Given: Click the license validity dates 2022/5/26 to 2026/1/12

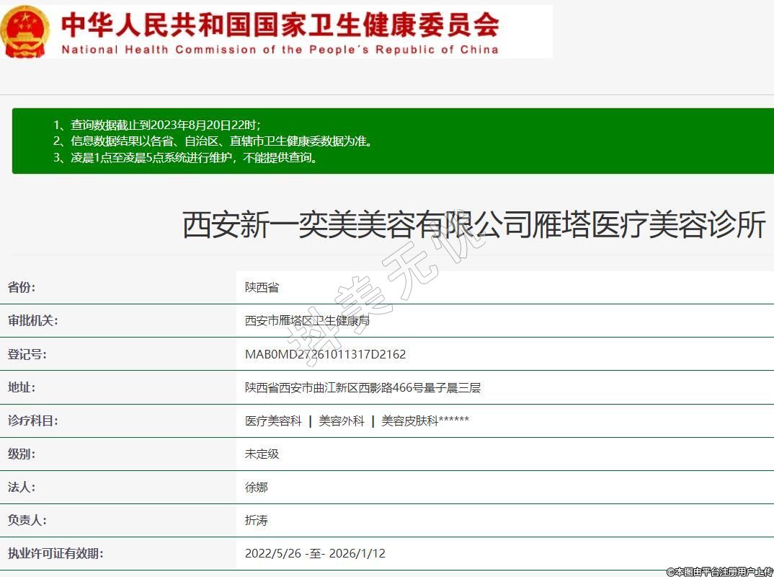Looking at the screenshot, I should 315,553.
